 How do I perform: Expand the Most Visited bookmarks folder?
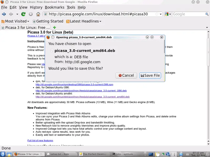[x=15, y=21]
